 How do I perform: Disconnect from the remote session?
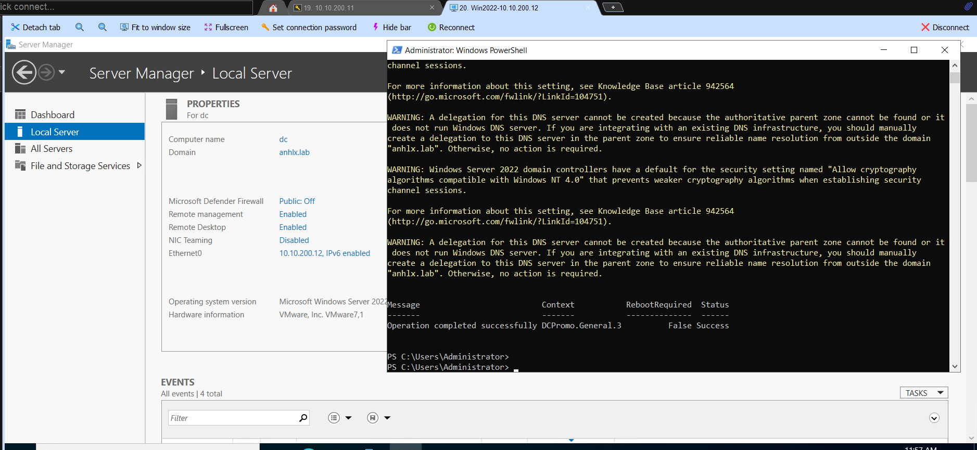(945, 27)
